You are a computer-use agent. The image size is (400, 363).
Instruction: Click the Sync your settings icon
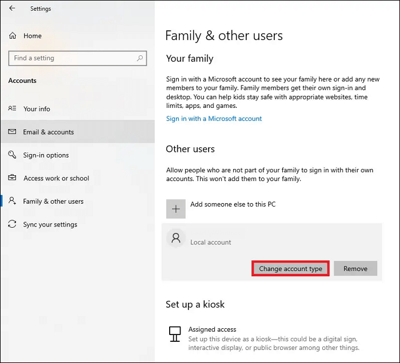12,224
